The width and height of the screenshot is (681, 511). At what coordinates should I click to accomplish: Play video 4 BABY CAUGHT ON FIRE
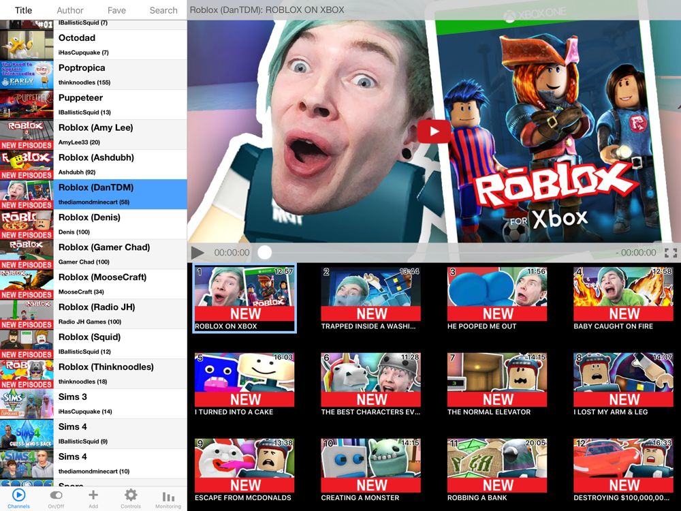coord(624,294)
